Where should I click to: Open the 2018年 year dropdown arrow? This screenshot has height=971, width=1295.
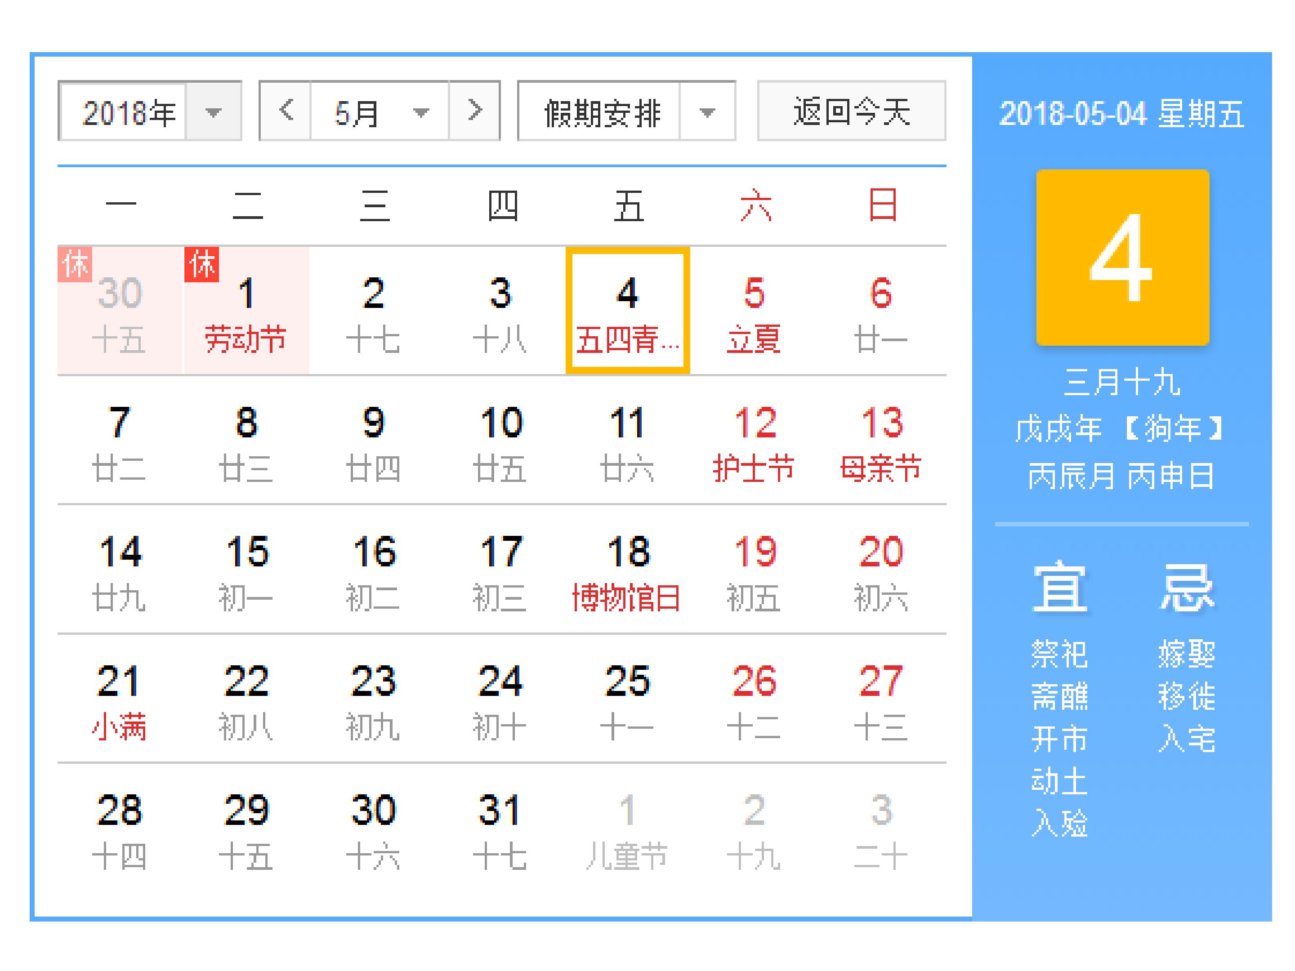click(x=213, y=111)
